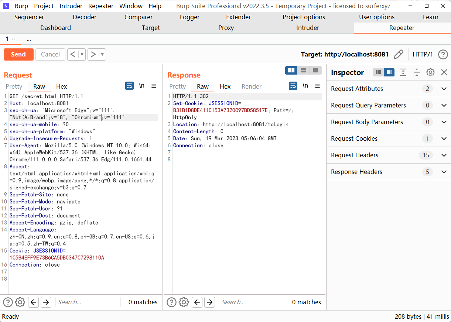Open the Intruder menu
This screenshot has width=451, height=322.
click(71, 6)
